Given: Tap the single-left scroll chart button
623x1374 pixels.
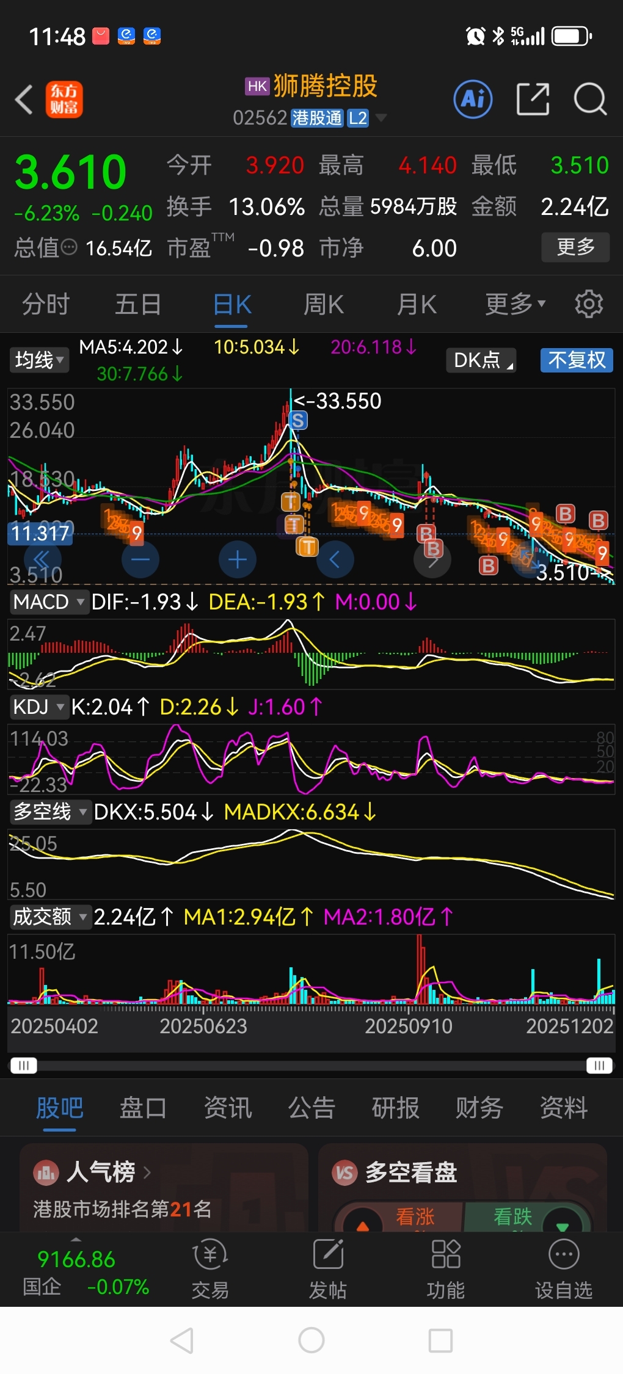Looking at the screenshot, I should click(x=335, y=559).
